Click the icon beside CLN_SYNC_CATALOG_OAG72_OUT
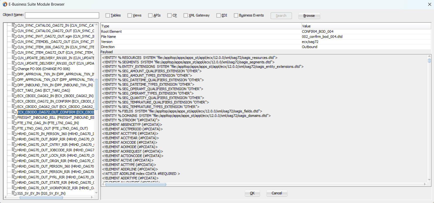 click(x=14, y=31)
